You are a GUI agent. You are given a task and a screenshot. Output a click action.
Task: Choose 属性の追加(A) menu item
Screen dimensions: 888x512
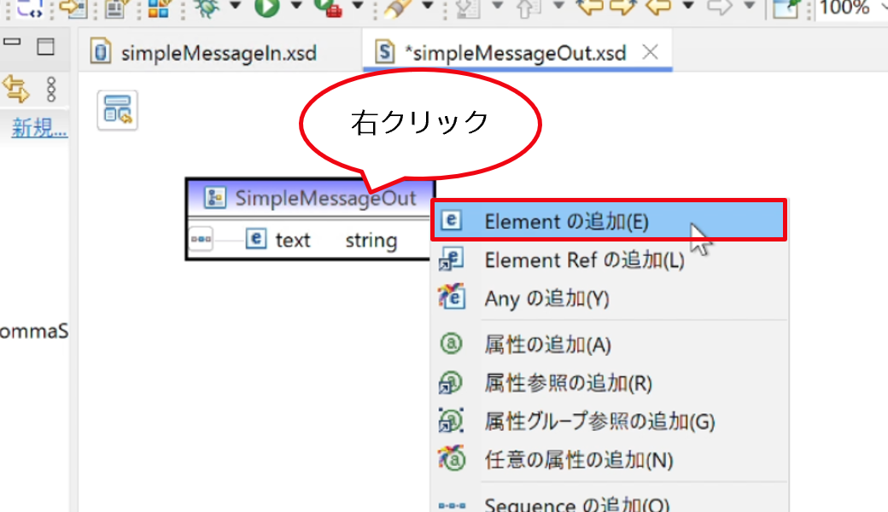[609, 344]
